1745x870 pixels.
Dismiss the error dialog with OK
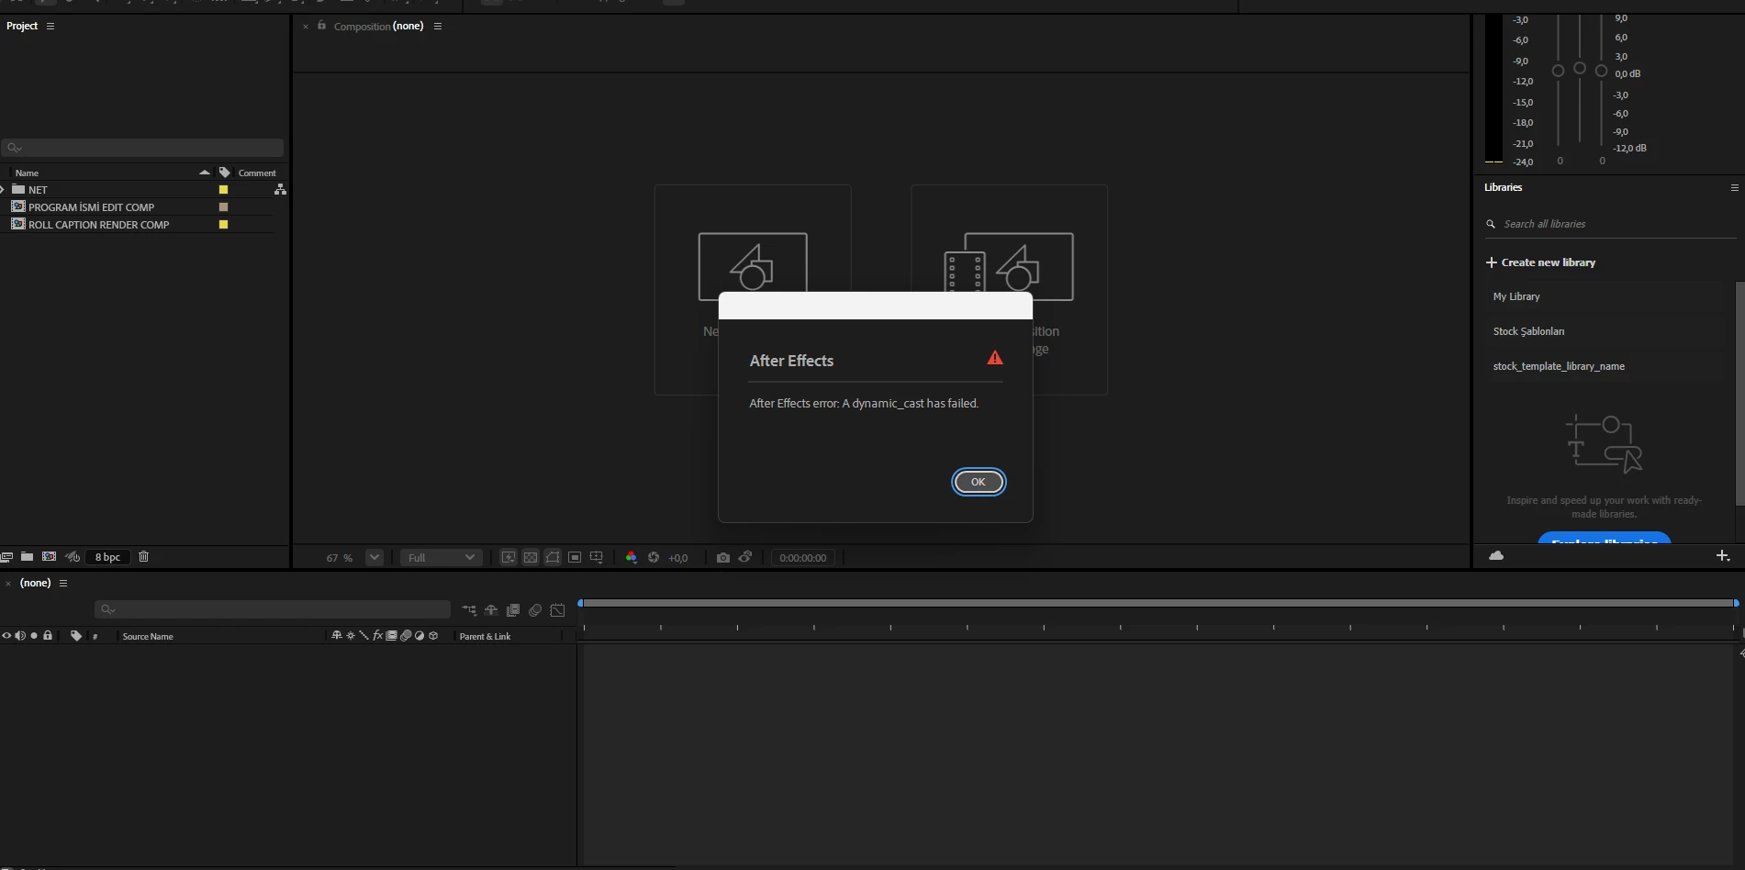coord(979,482)
